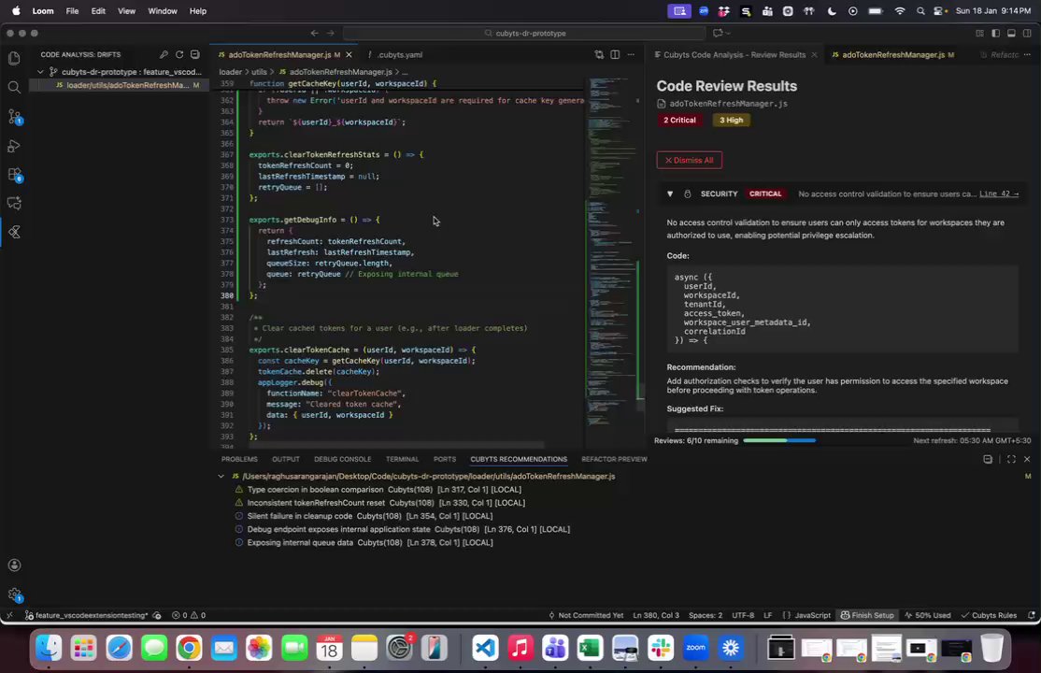Open JavaScript language mode selector
This screenshot has width=1041, height=673.
point(813,615)
